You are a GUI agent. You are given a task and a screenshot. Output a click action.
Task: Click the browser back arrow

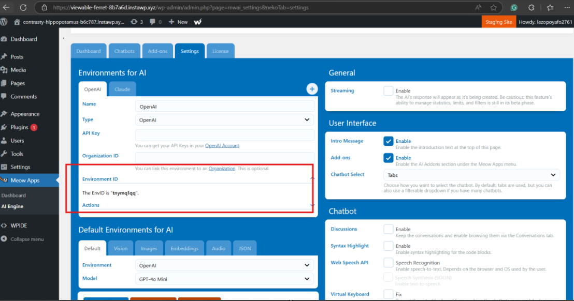pyautogui.click(x=6, y=7)
